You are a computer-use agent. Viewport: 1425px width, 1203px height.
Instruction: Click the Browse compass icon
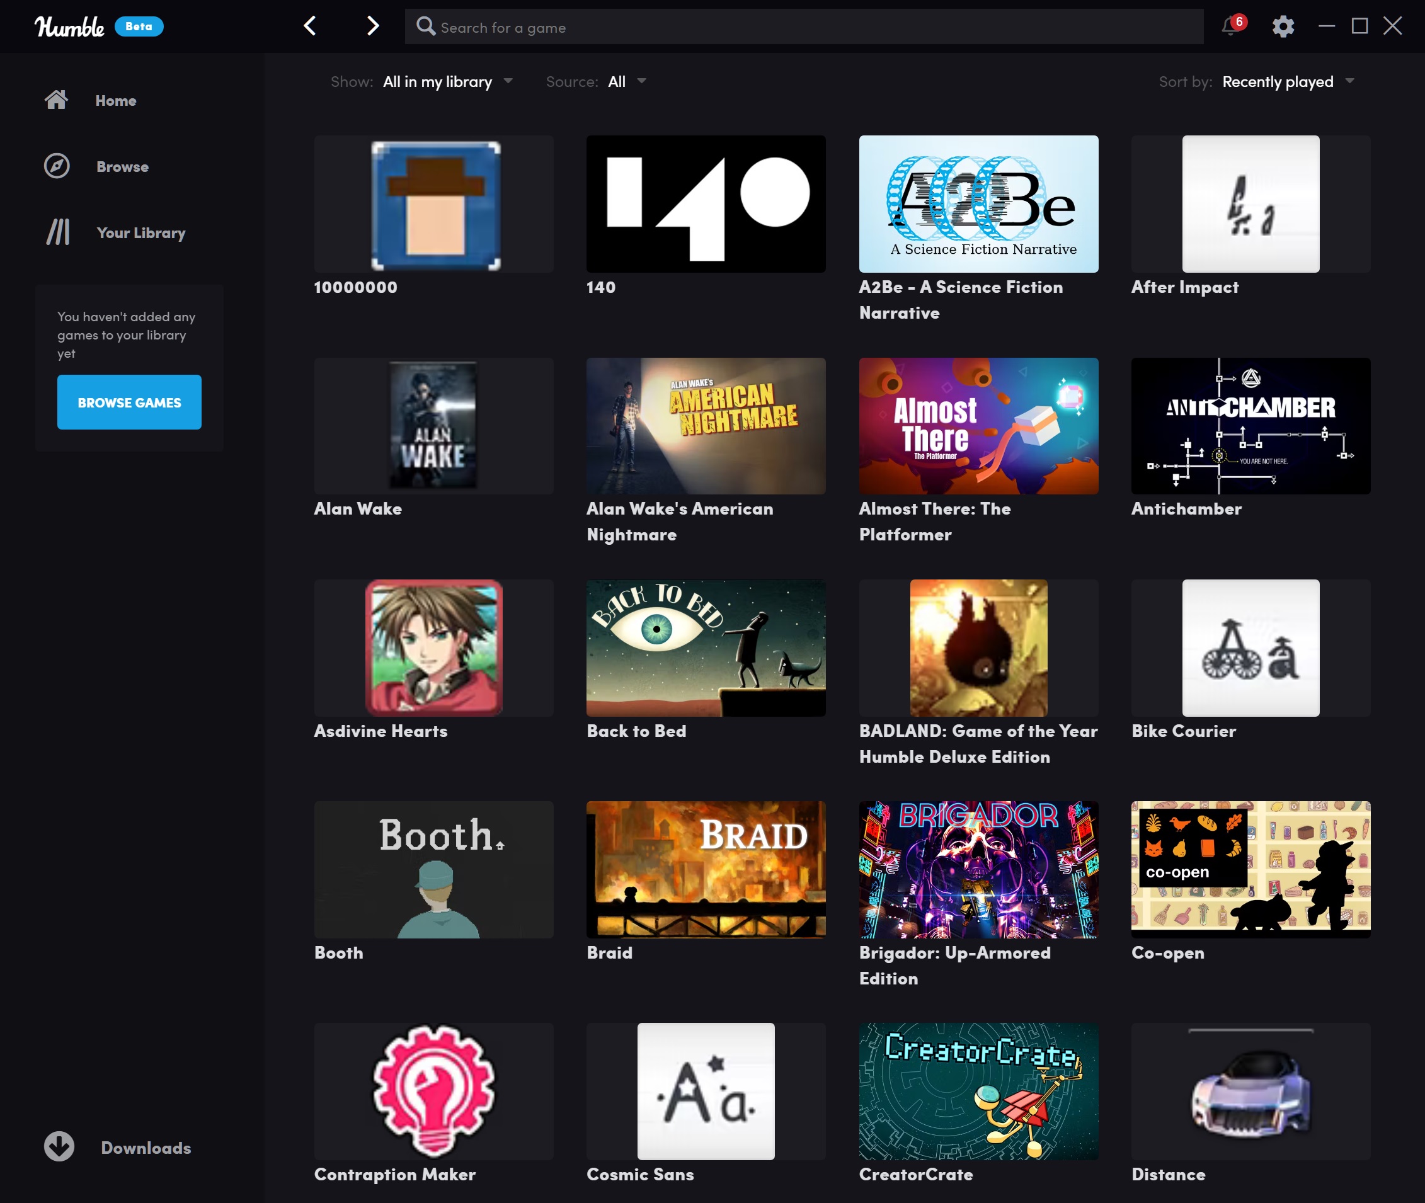tap(57, 166)
